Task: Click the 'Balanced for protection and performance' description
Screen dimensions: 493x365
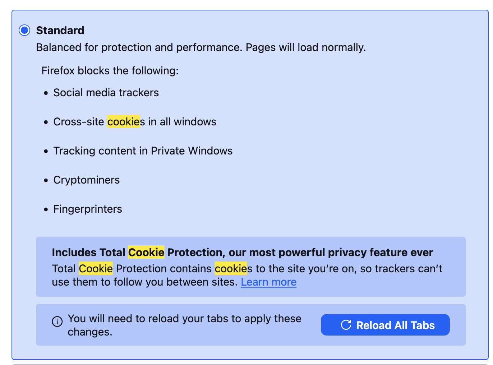Action: pos(201,47)
